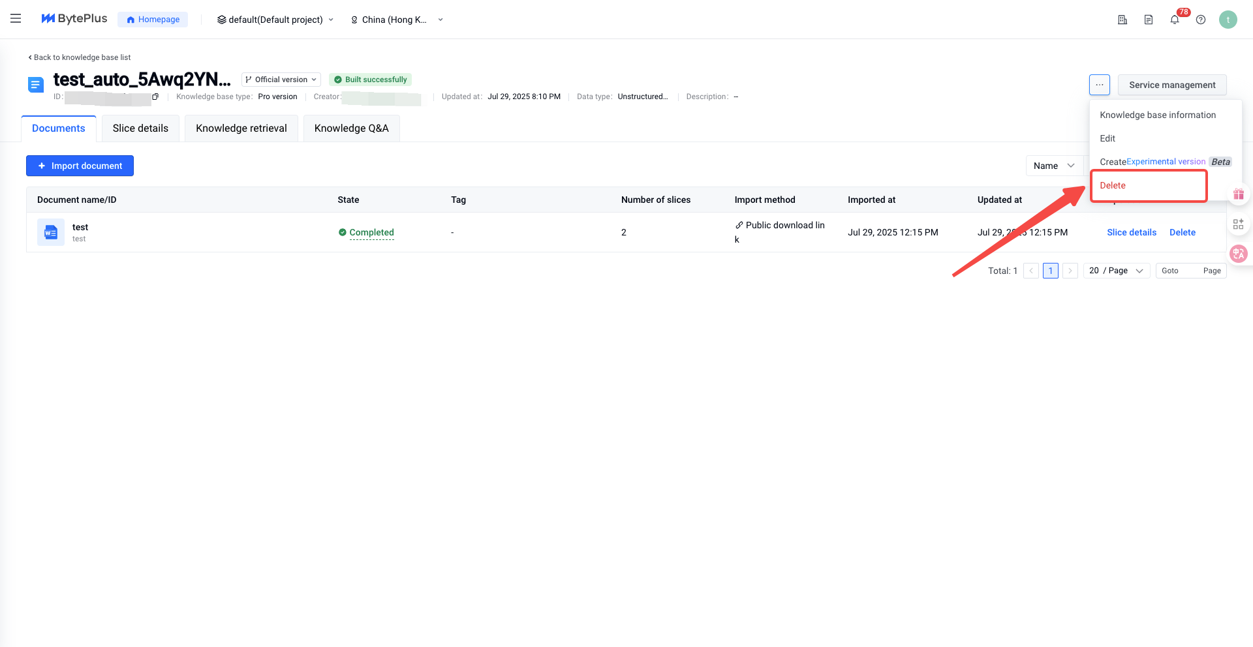The width and height of the screenshot is (1253, 647).
Task: Click the Import document button
Action: click(80, 166)
